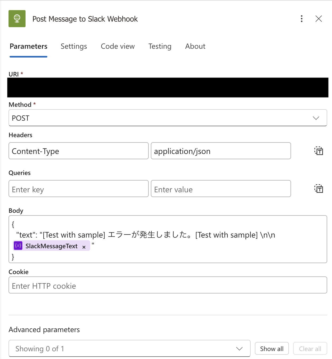
Task: Click the Post Message to Slack Webhook title
Action: tap(85, 19)
